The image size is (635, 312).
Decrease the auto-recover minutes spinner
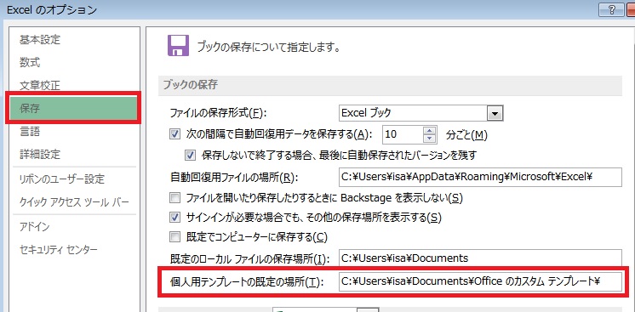[x=430, y=139]
